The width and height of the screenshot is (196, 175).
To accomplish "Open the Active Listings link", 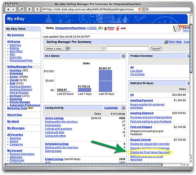I will click(54, 118).
